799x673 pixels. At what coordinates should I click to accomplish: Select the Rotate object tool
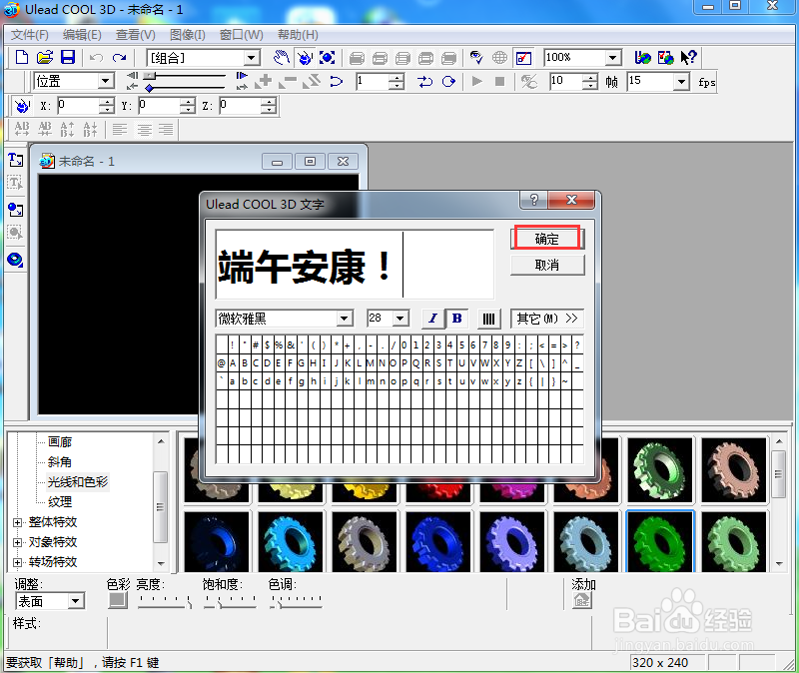pos(305,58)
